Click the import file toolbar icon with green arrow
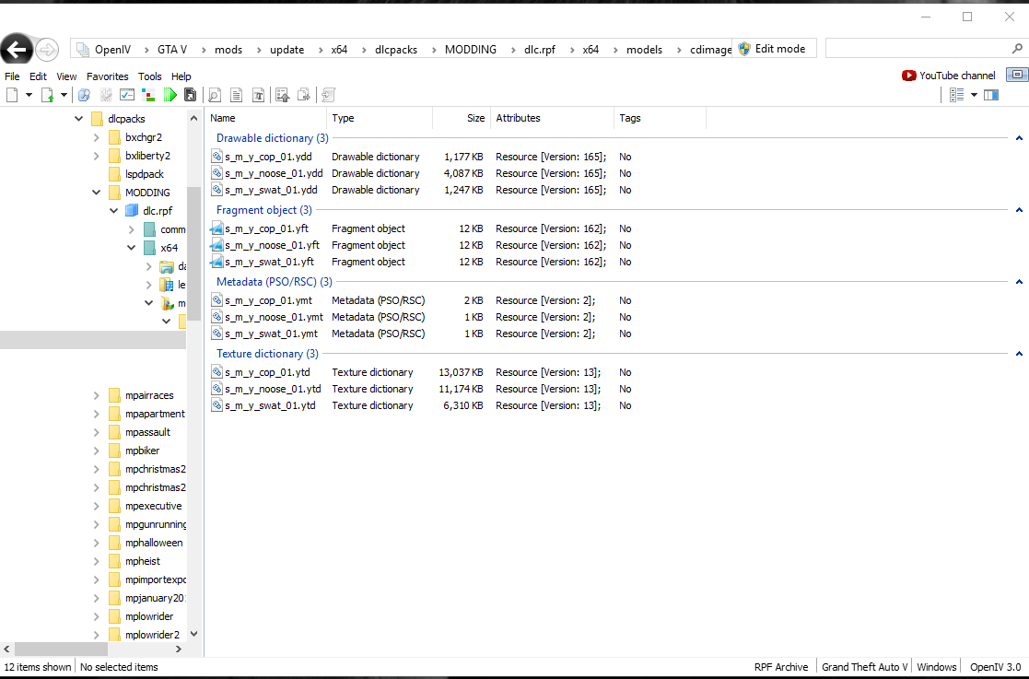Image resolution: width=1029 pixels, height=679 pixels. coord(47,95)
